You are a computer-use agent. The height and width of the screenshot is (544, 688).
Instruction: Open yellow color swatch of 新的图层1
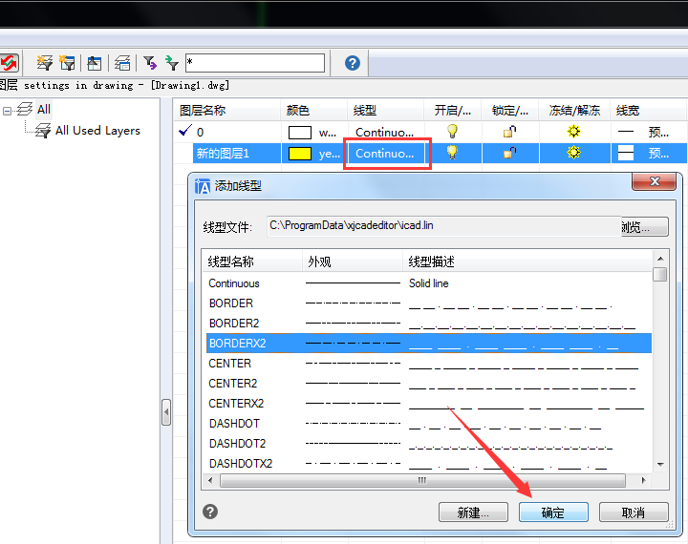pyautogui.click(x=300, y=154)
